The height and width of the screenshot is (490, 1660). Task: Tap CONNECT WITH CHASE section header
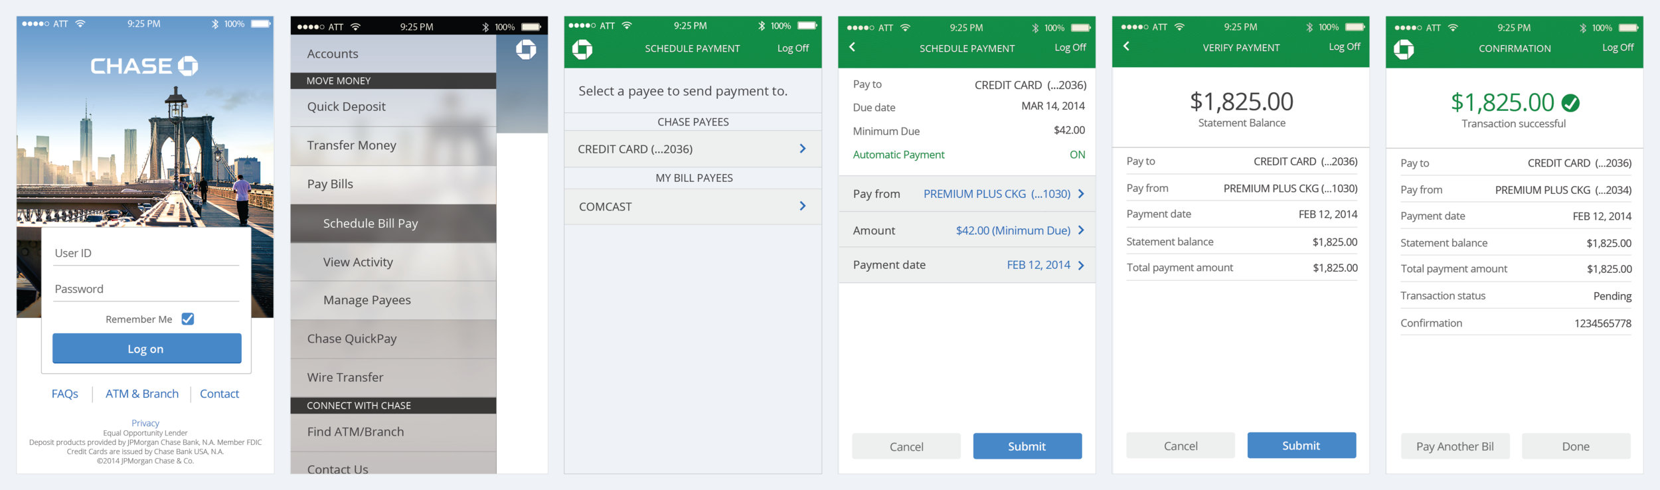point(393,406)
